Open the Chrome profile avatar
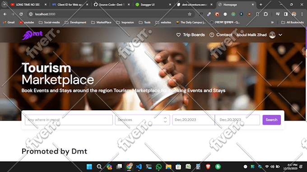Viewport: 307px width, 172px height. pos(294,14)
